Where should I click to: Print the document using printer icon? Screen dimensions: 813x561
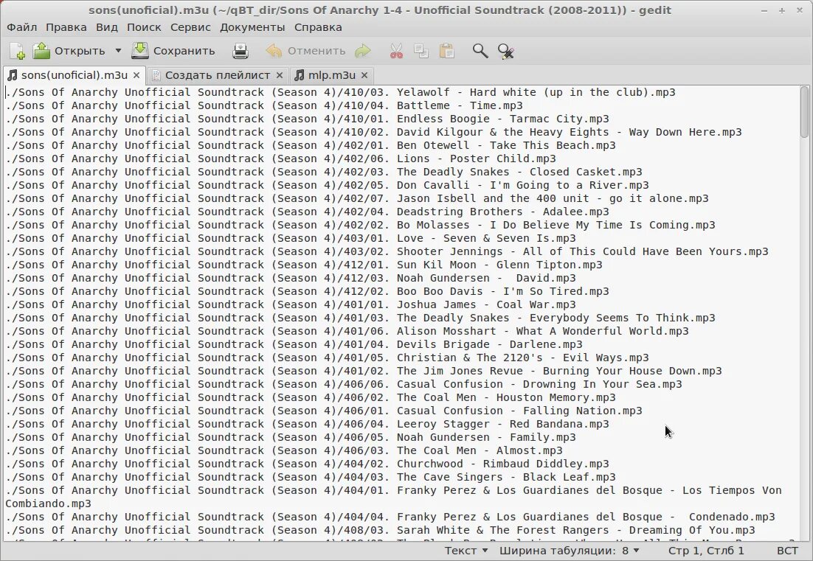[240, 51]
